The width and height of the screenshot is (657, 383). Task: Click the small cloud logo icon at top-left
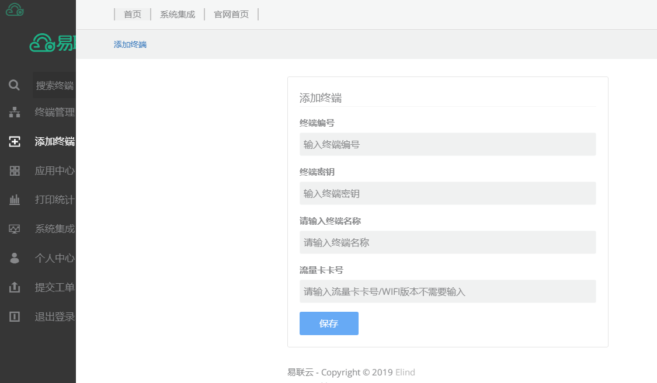pos(15,9)
